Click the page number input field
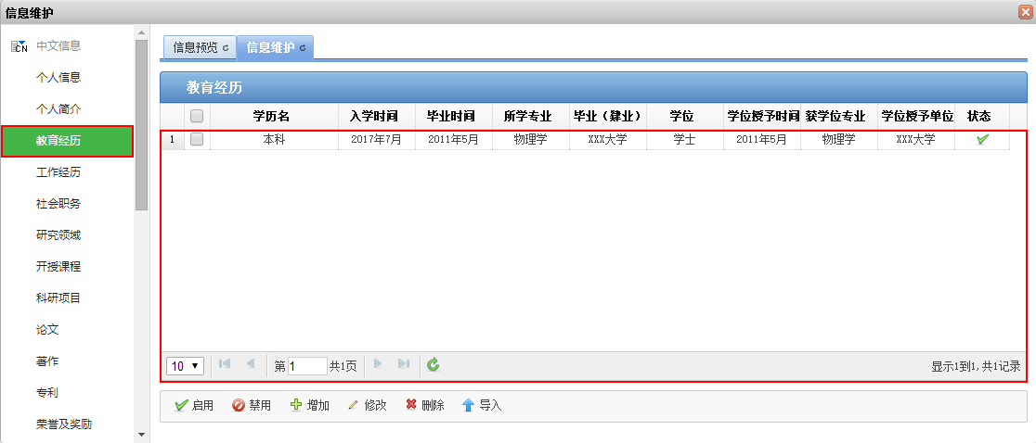This screenshot has height=443, width=1036. click(307, 366)
